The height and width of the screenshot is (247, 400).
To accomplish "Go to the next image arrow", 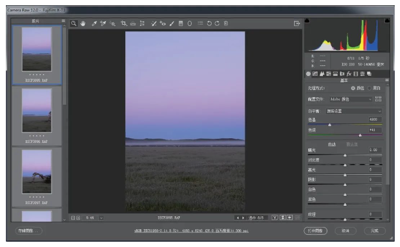I will pyautogui.click(x=243, y=218).
